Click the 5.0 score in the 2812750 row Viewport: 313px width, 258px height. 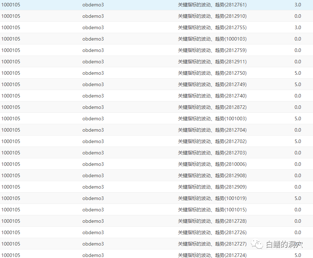pos(298,73)
